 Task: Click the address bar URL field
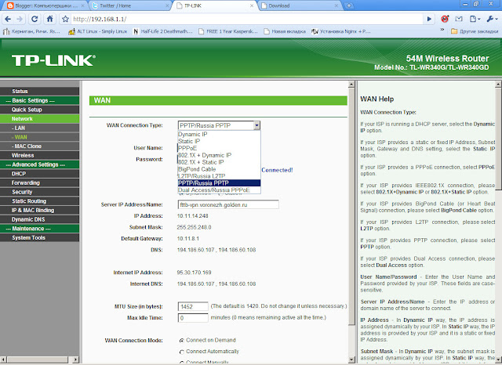[x=246, y=19]
